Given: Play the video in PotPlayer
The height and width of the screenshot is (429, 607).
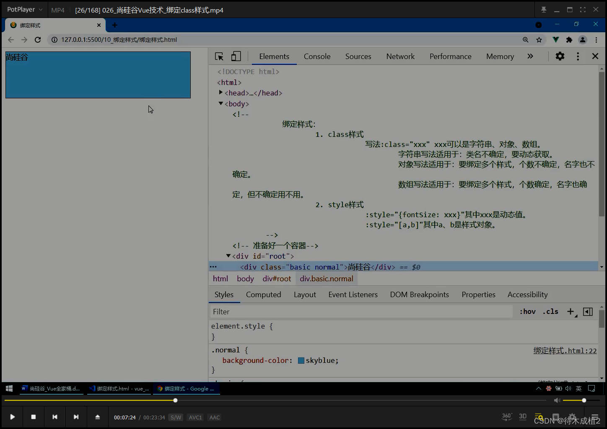Looking at the screenshot, I should (13, 417).
